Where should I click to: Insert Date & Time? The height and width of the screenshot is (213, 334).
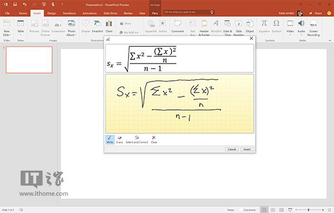tap(228, 28)
